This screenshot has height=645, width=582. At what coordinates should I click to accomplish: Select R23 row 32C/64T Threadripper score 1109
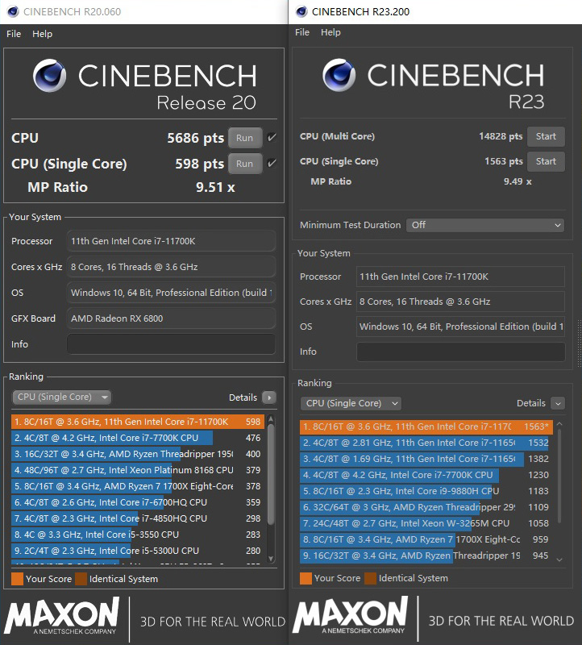[x=426, y=507]
